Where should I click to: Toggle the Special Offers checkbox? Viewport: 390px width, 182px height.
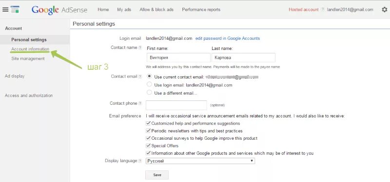(x=148, y=146)
